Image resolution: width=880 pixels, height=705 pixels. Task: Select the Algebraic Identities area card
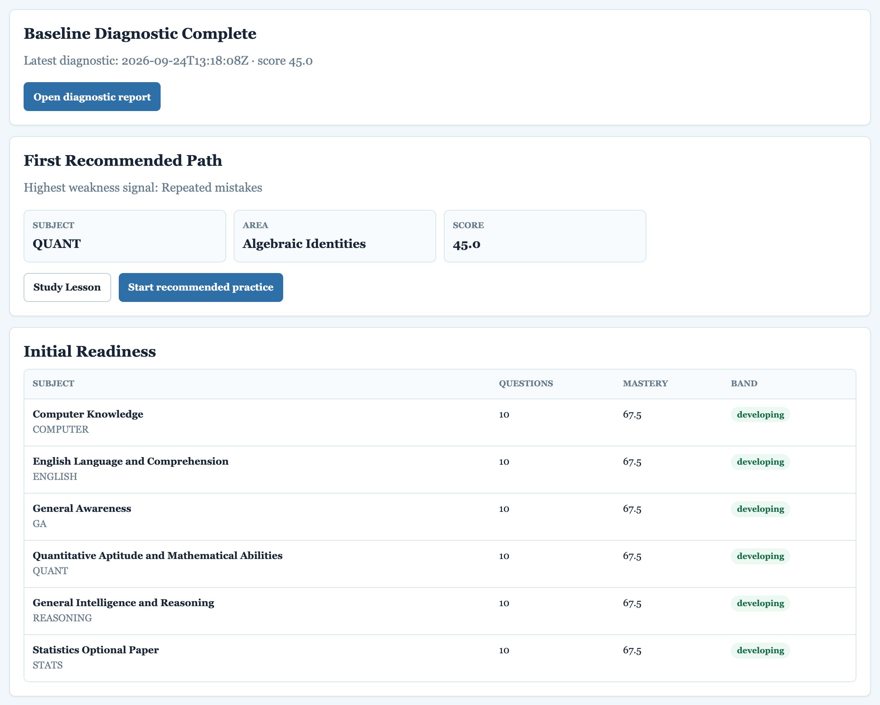[x=335, y=236]
